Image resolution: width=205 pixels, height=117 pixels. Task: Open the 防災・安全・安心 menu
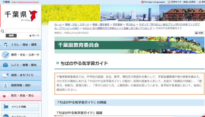(x=21, y=96)
